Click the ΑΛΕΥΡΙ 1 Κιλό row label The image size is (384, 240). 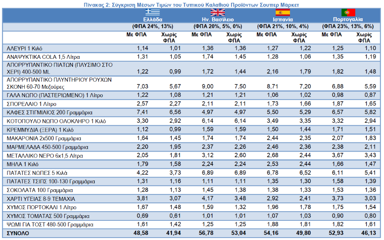[24, 48]
